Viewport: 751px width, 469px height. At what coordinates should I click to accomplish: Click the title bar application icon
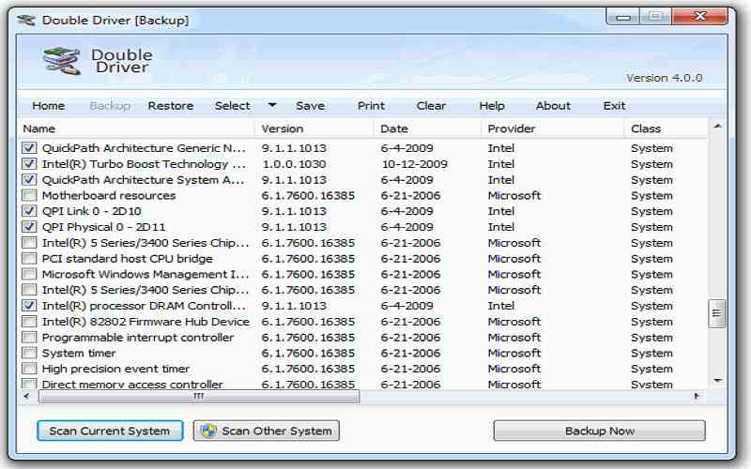pyautogui.click(x=26, y=21)
